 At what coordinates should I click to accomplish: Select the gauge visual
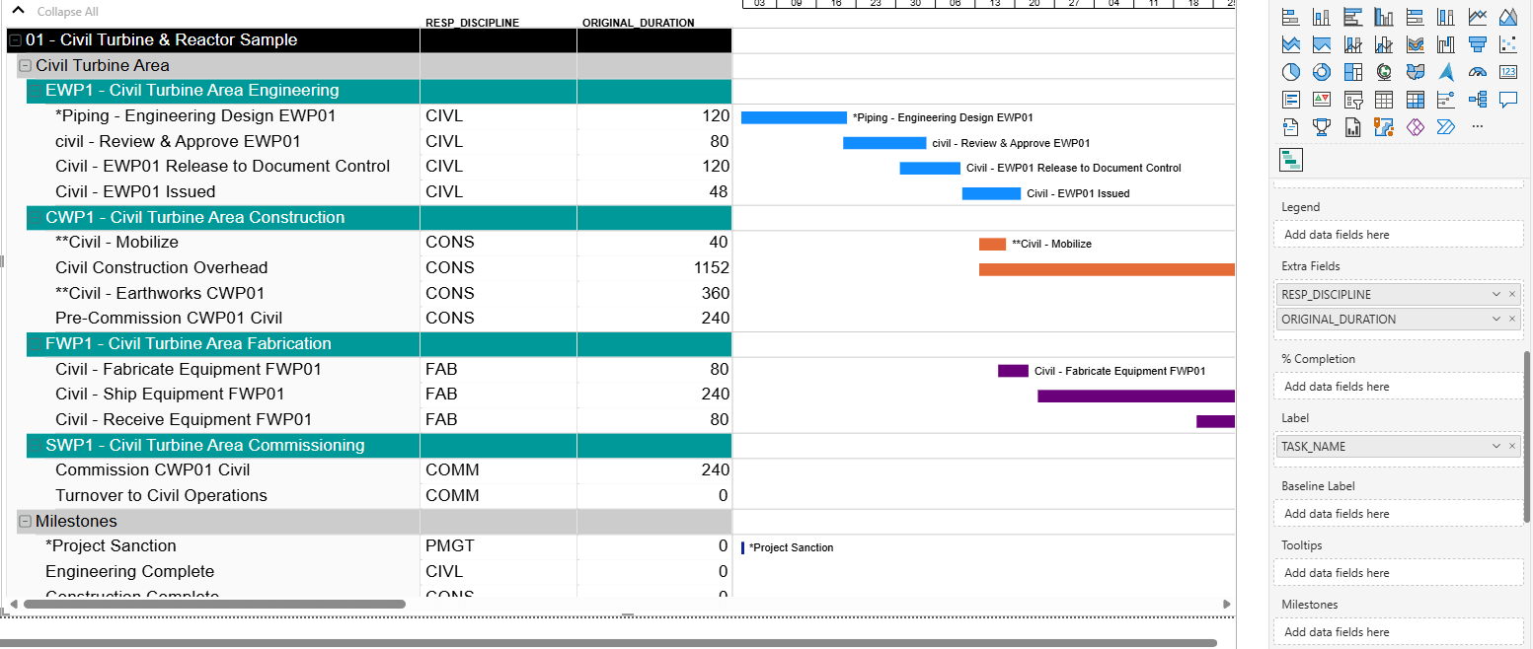click(x=1478, y=71)
